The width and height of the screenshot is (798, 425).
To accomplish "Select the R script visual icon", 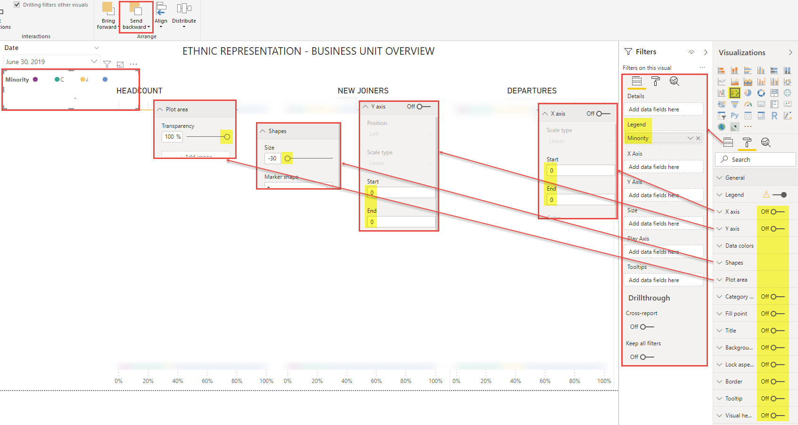I will click(774, 116).
